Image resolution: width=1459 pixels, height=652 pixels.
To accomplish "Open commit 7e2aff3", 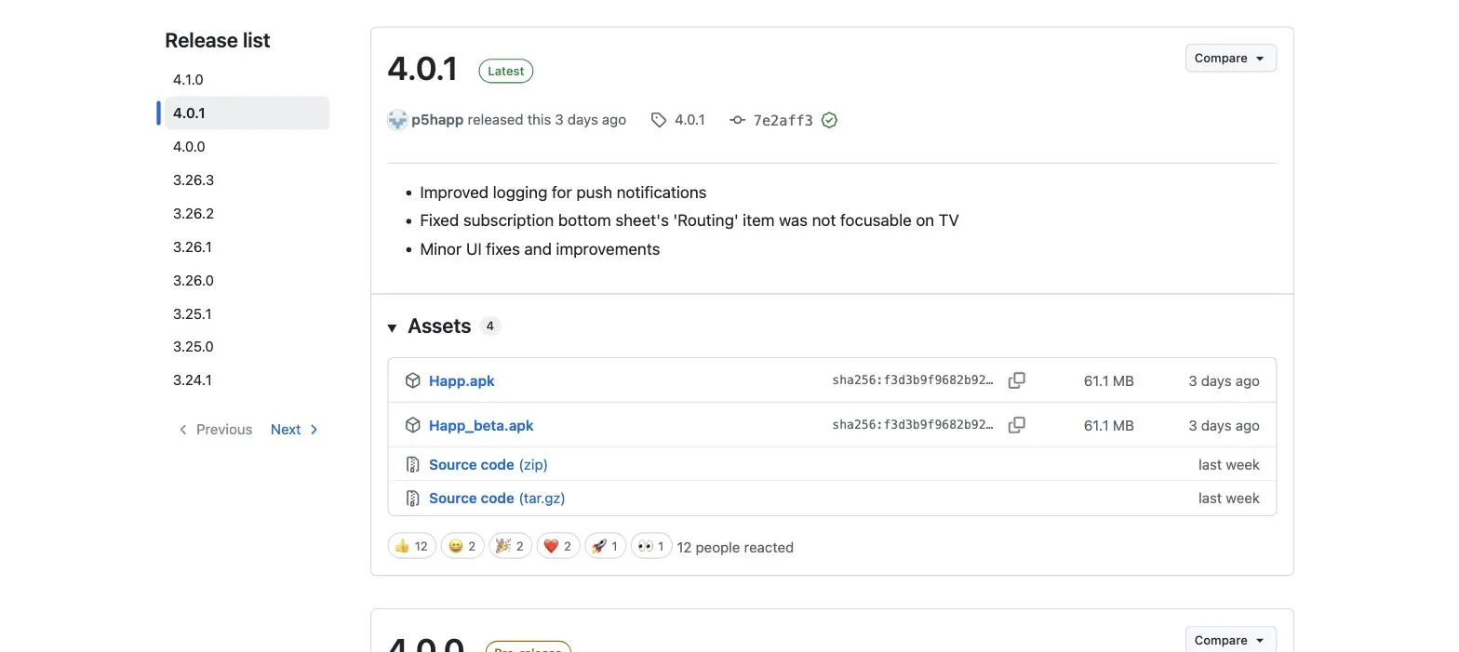I will pos(783,120).
